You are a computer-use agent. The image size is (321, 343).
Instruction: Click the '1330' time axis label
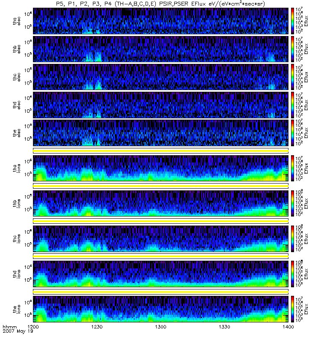224,327
